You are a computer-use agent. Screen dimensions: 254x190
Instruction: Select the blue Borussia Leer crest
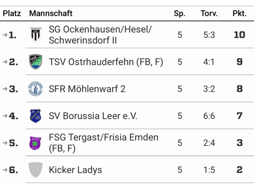coord(36,116)
